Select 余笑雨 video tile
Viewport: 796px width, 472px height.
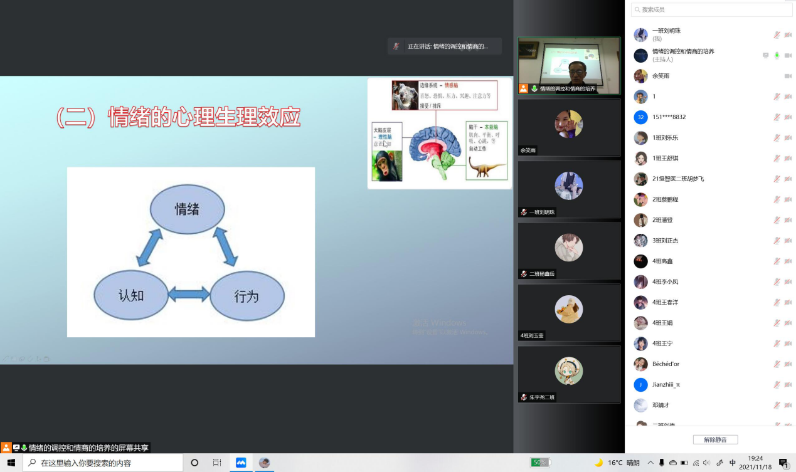point(568,126)
